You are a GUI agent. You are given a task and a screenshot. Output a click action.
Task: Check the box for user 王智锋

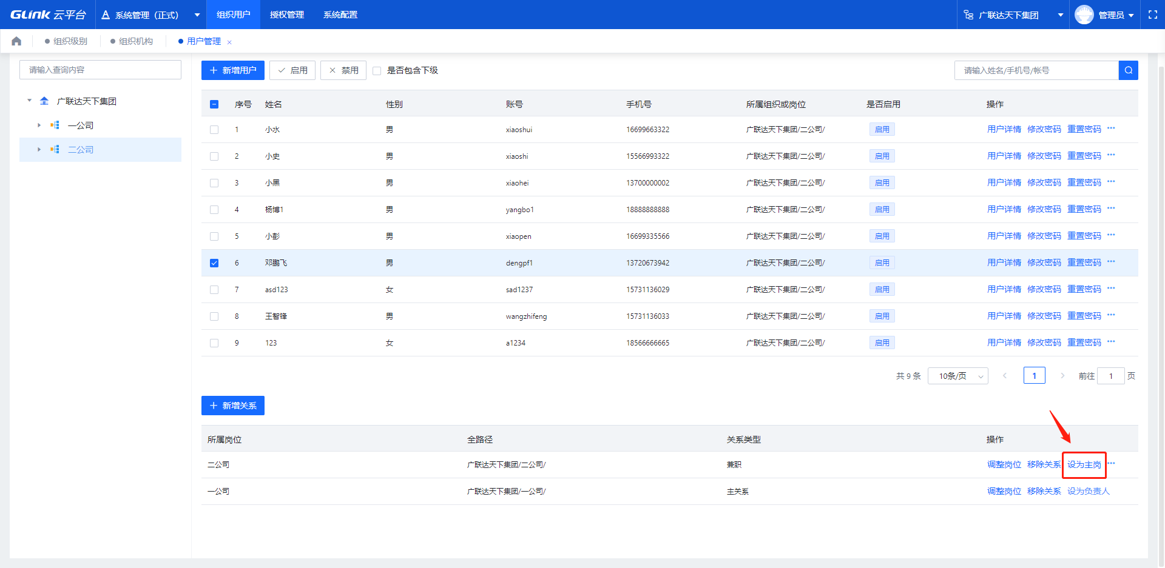[214, 316]
